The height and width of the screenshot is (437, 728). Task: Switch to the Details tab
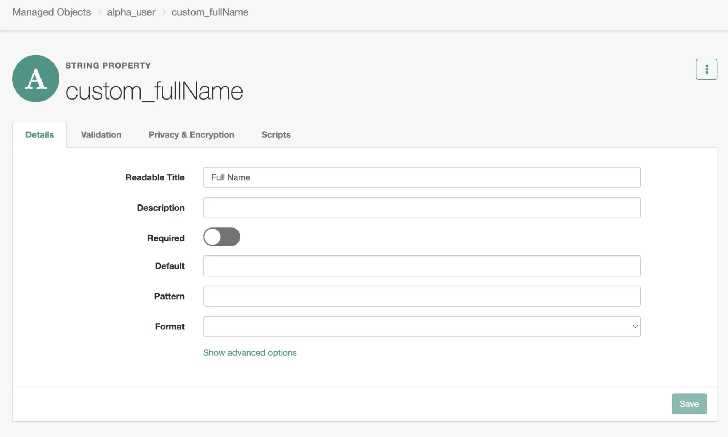[x=39, y=135]
